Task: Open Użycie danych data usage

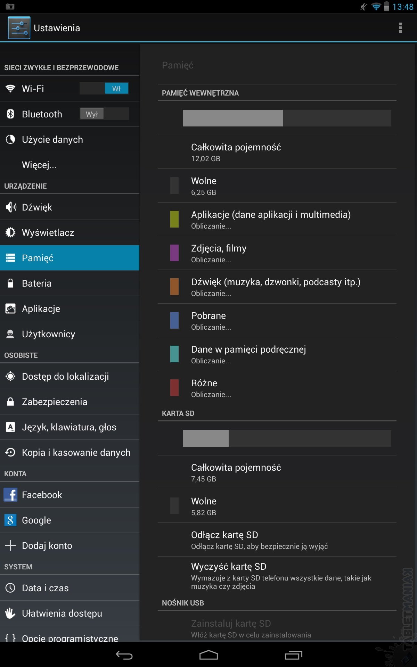Action: click(x=52, y=140)
